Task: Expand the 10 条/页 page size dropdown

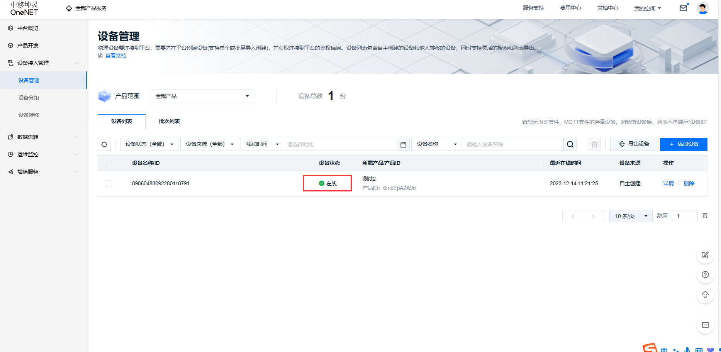Action: 631,216
